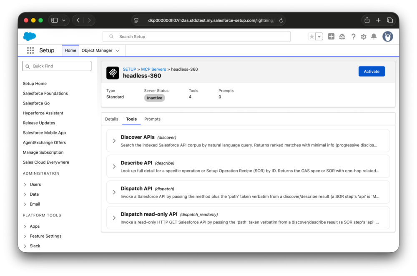Expand the Describe API tool
Screen dimensions: 417x276
tap(114, 167)
